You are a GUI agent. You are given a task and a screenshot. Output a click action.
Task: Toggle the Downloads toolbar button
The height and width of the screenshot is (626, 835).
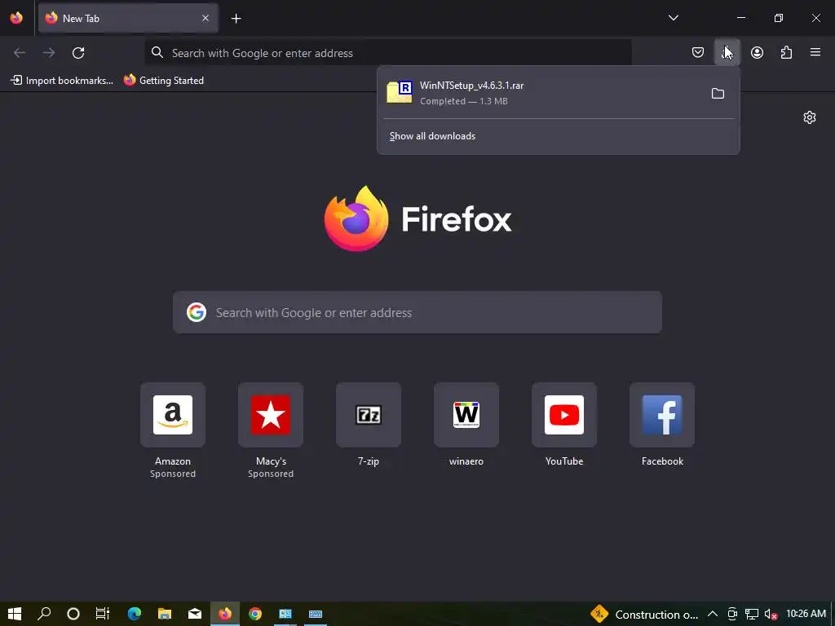[727, 53]
